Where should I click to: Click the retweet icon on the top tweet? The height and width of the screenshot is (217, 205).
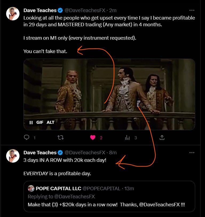click(61, 137)
